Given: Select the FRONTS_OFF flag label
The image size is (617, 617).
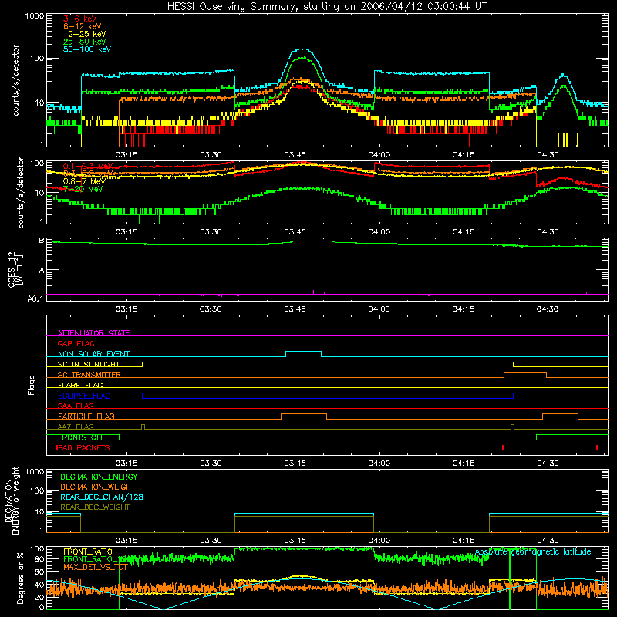Looking at the screenshot, I should point(81,437).
